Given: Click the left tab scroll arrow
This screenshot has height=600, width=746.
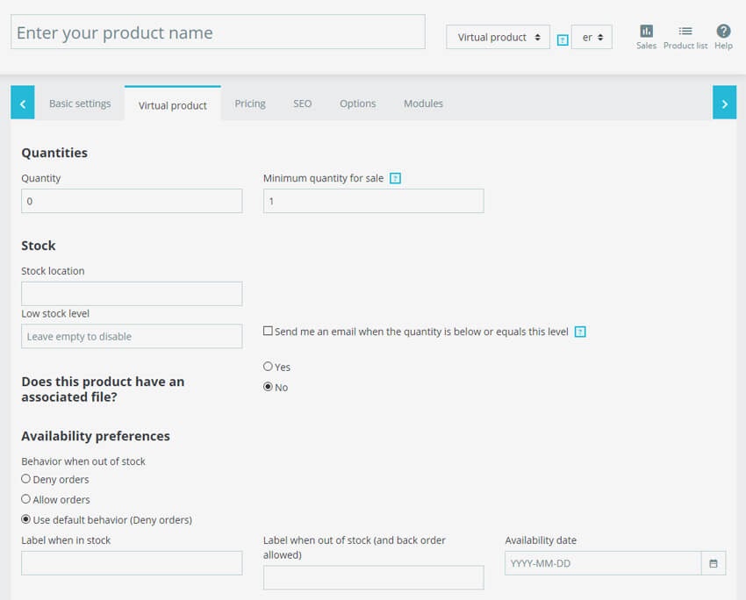Looking at the screenshot, I should point(22,102).
